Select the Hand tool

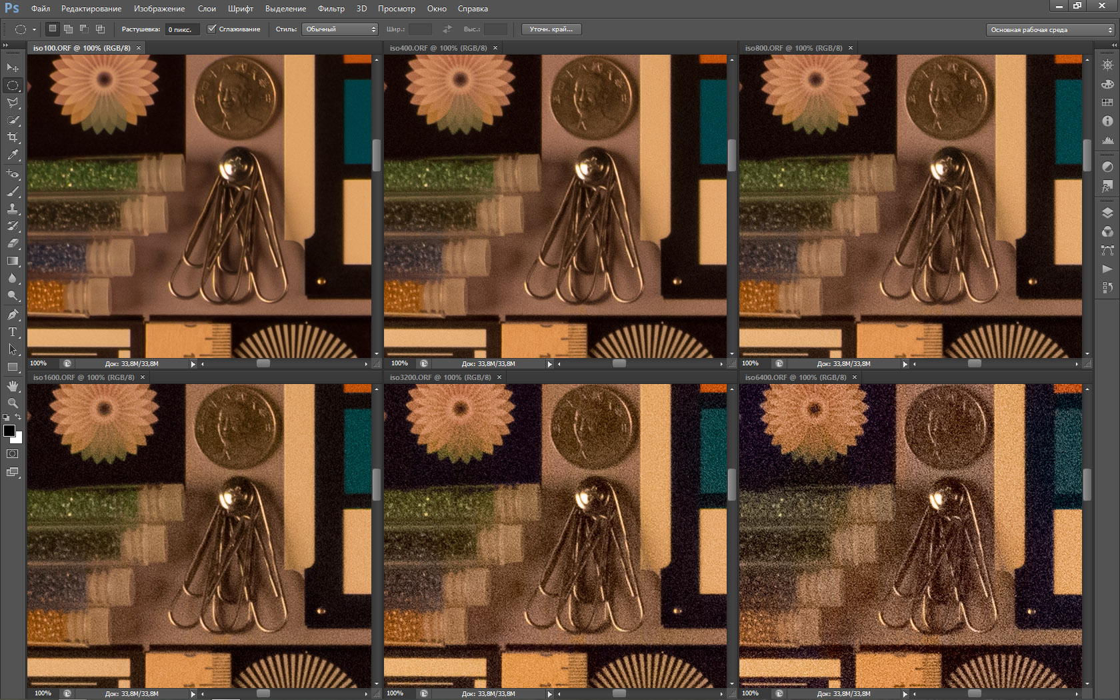tap(13, 386)
